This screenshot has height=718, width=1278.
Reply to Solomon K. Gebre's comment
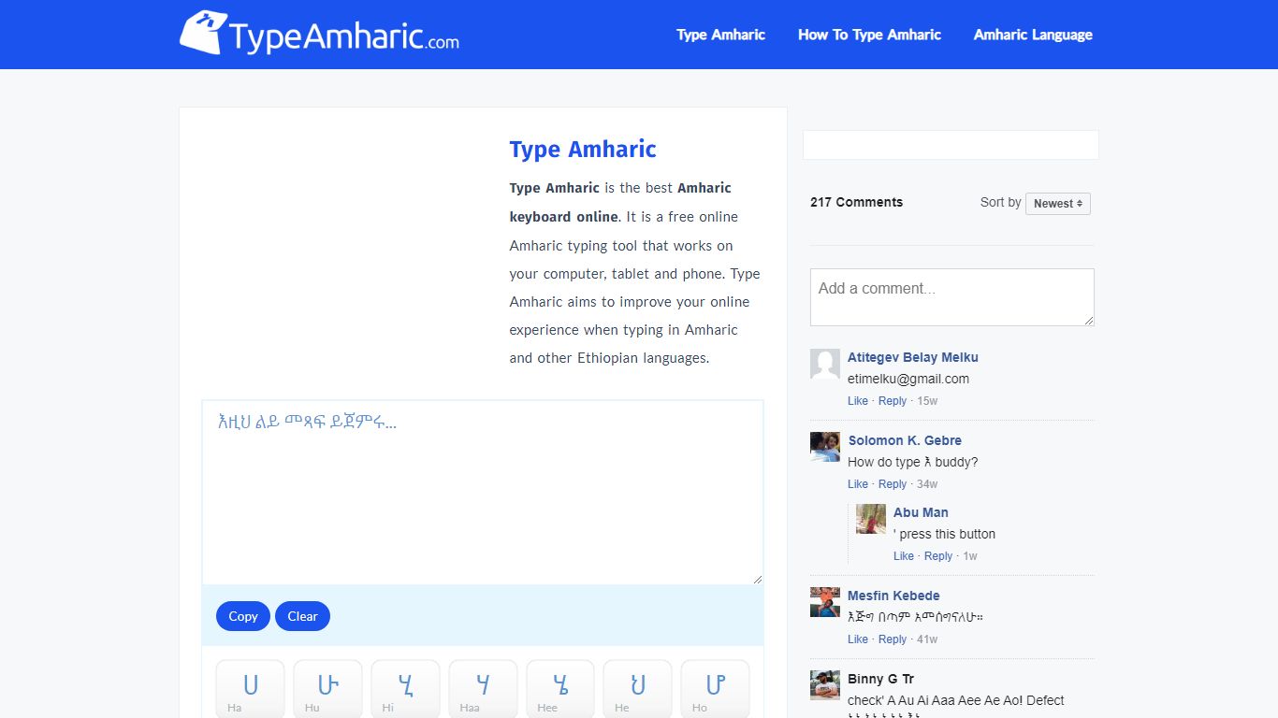893,484
